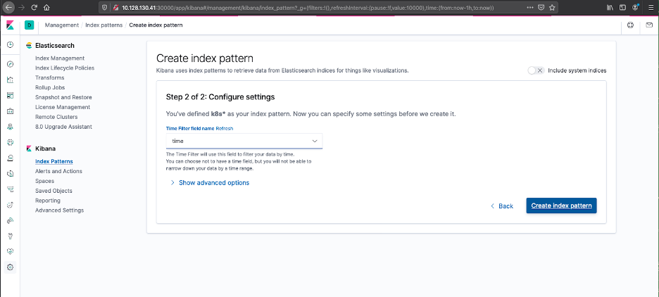The image size is (659, 297).
Task: Open Rollup Jobs
Action: pos(50,87)
